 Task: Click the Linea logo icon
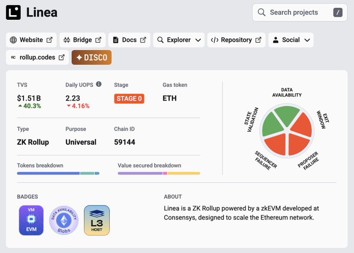[x=14, y=12]
